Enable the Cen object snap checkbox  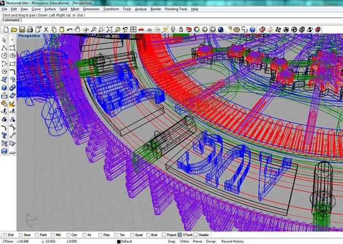click(x=69, y=235)
